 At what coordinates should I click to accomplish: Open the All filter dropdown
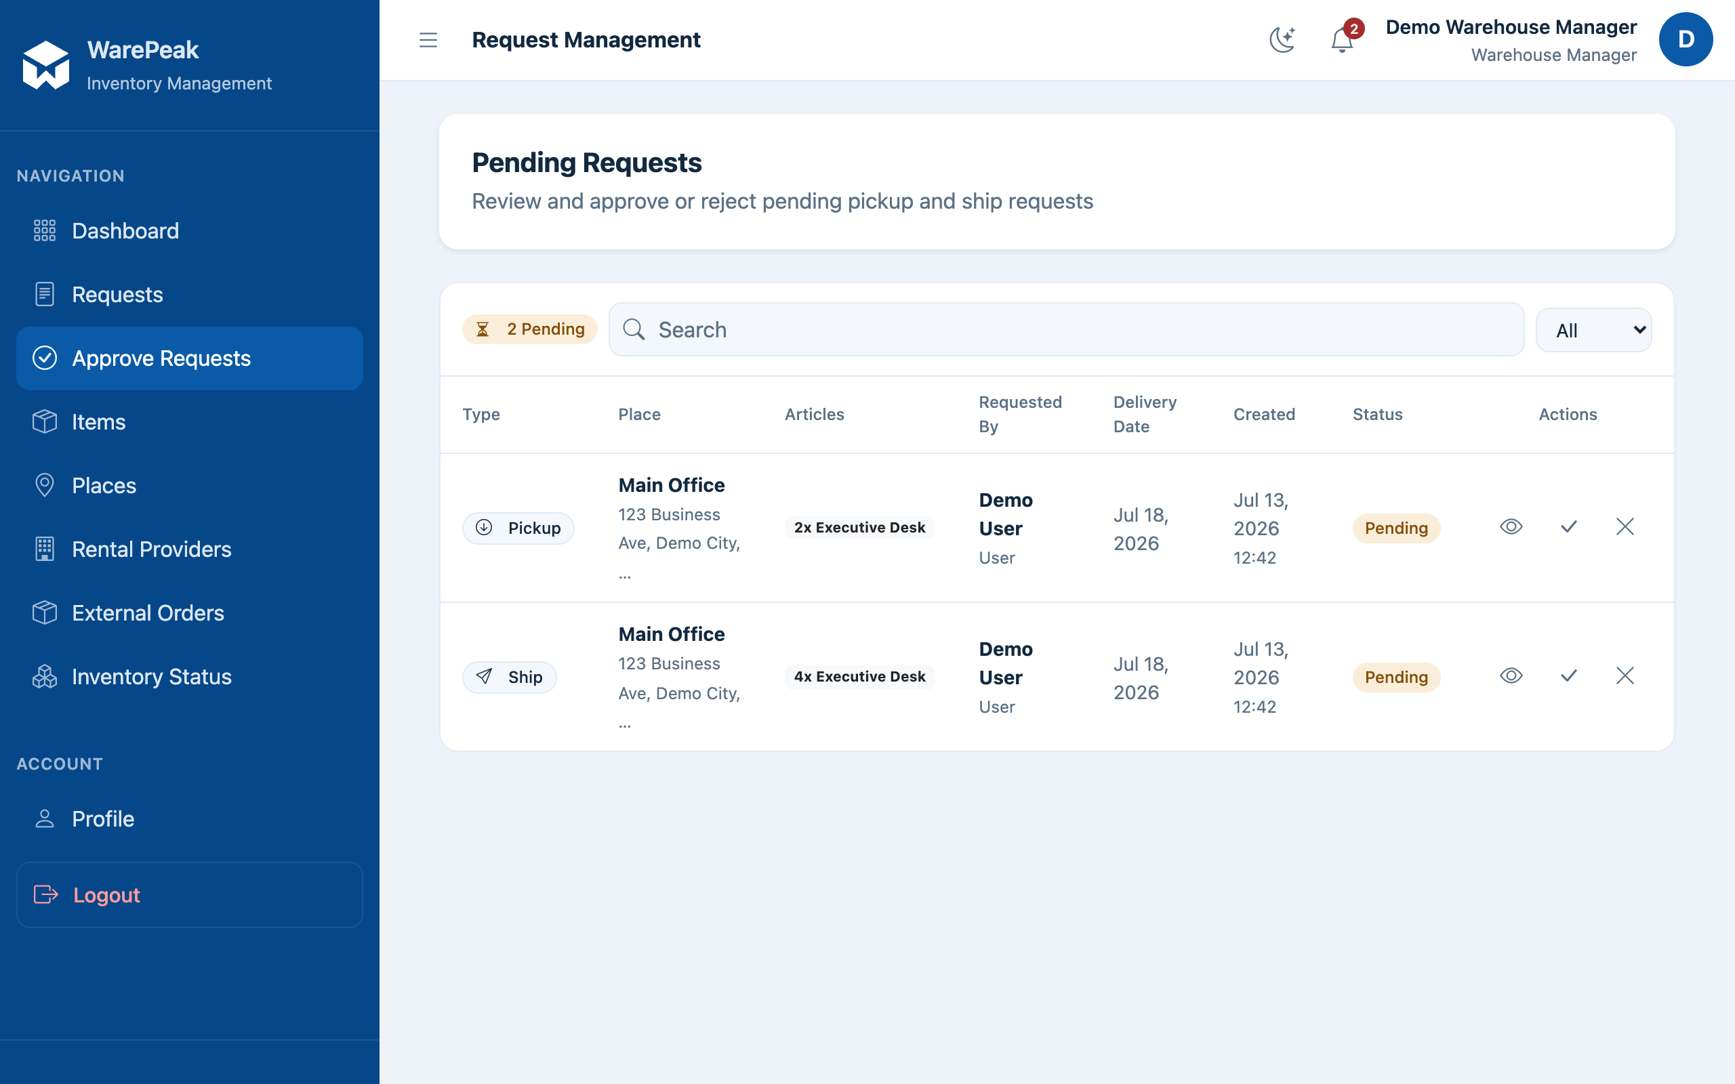point(1594,330)
